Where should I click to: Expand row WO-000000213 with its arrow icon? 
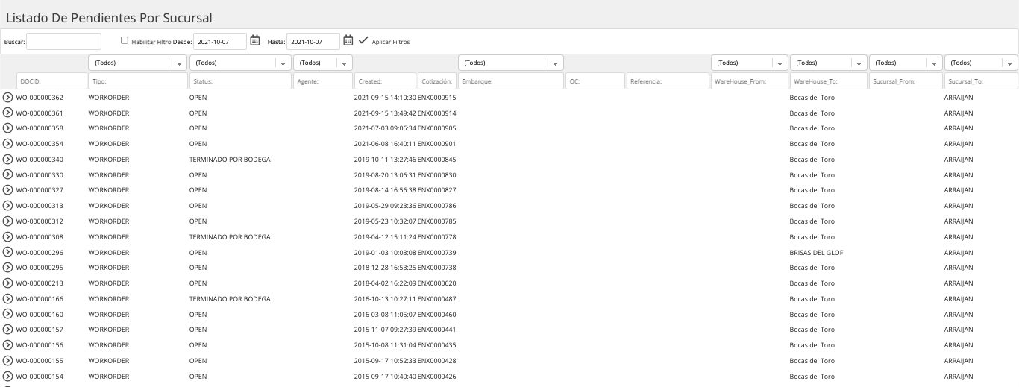pos(7,283)
